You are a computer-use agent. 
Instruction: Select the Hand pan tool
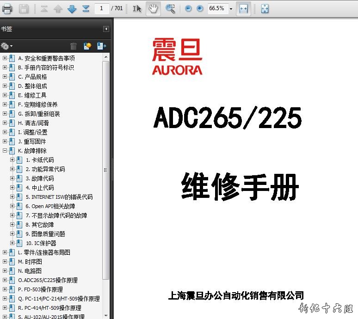pos(153,8)
